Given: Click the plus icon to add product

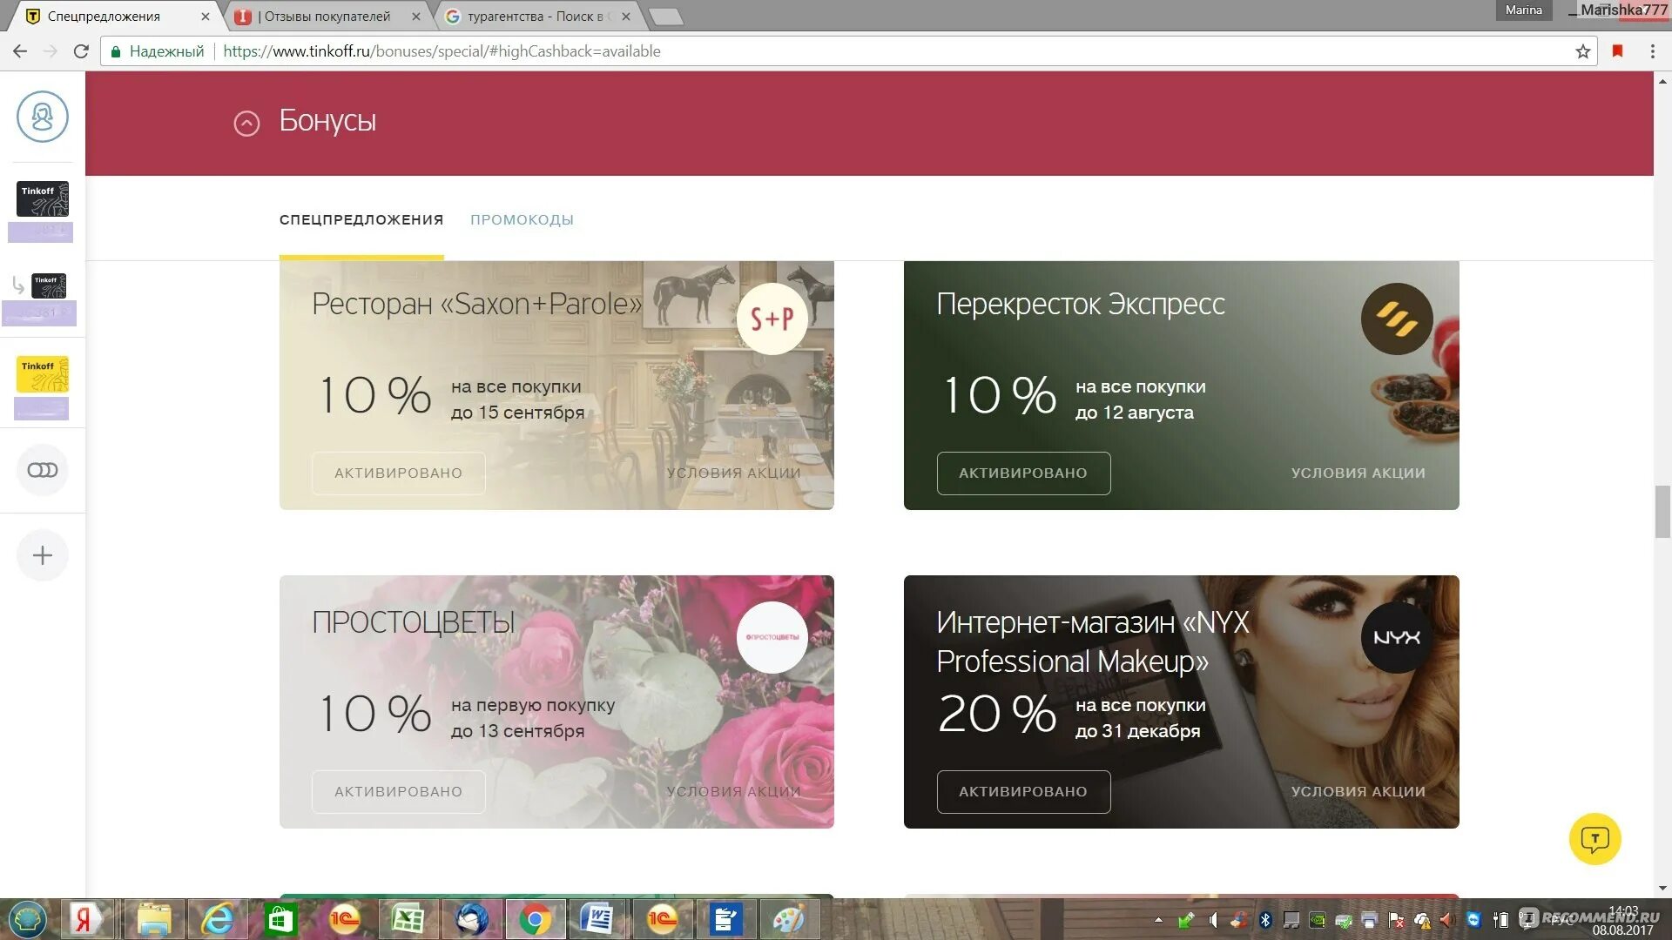Looking at the screenshot, I should coord(42,555).
